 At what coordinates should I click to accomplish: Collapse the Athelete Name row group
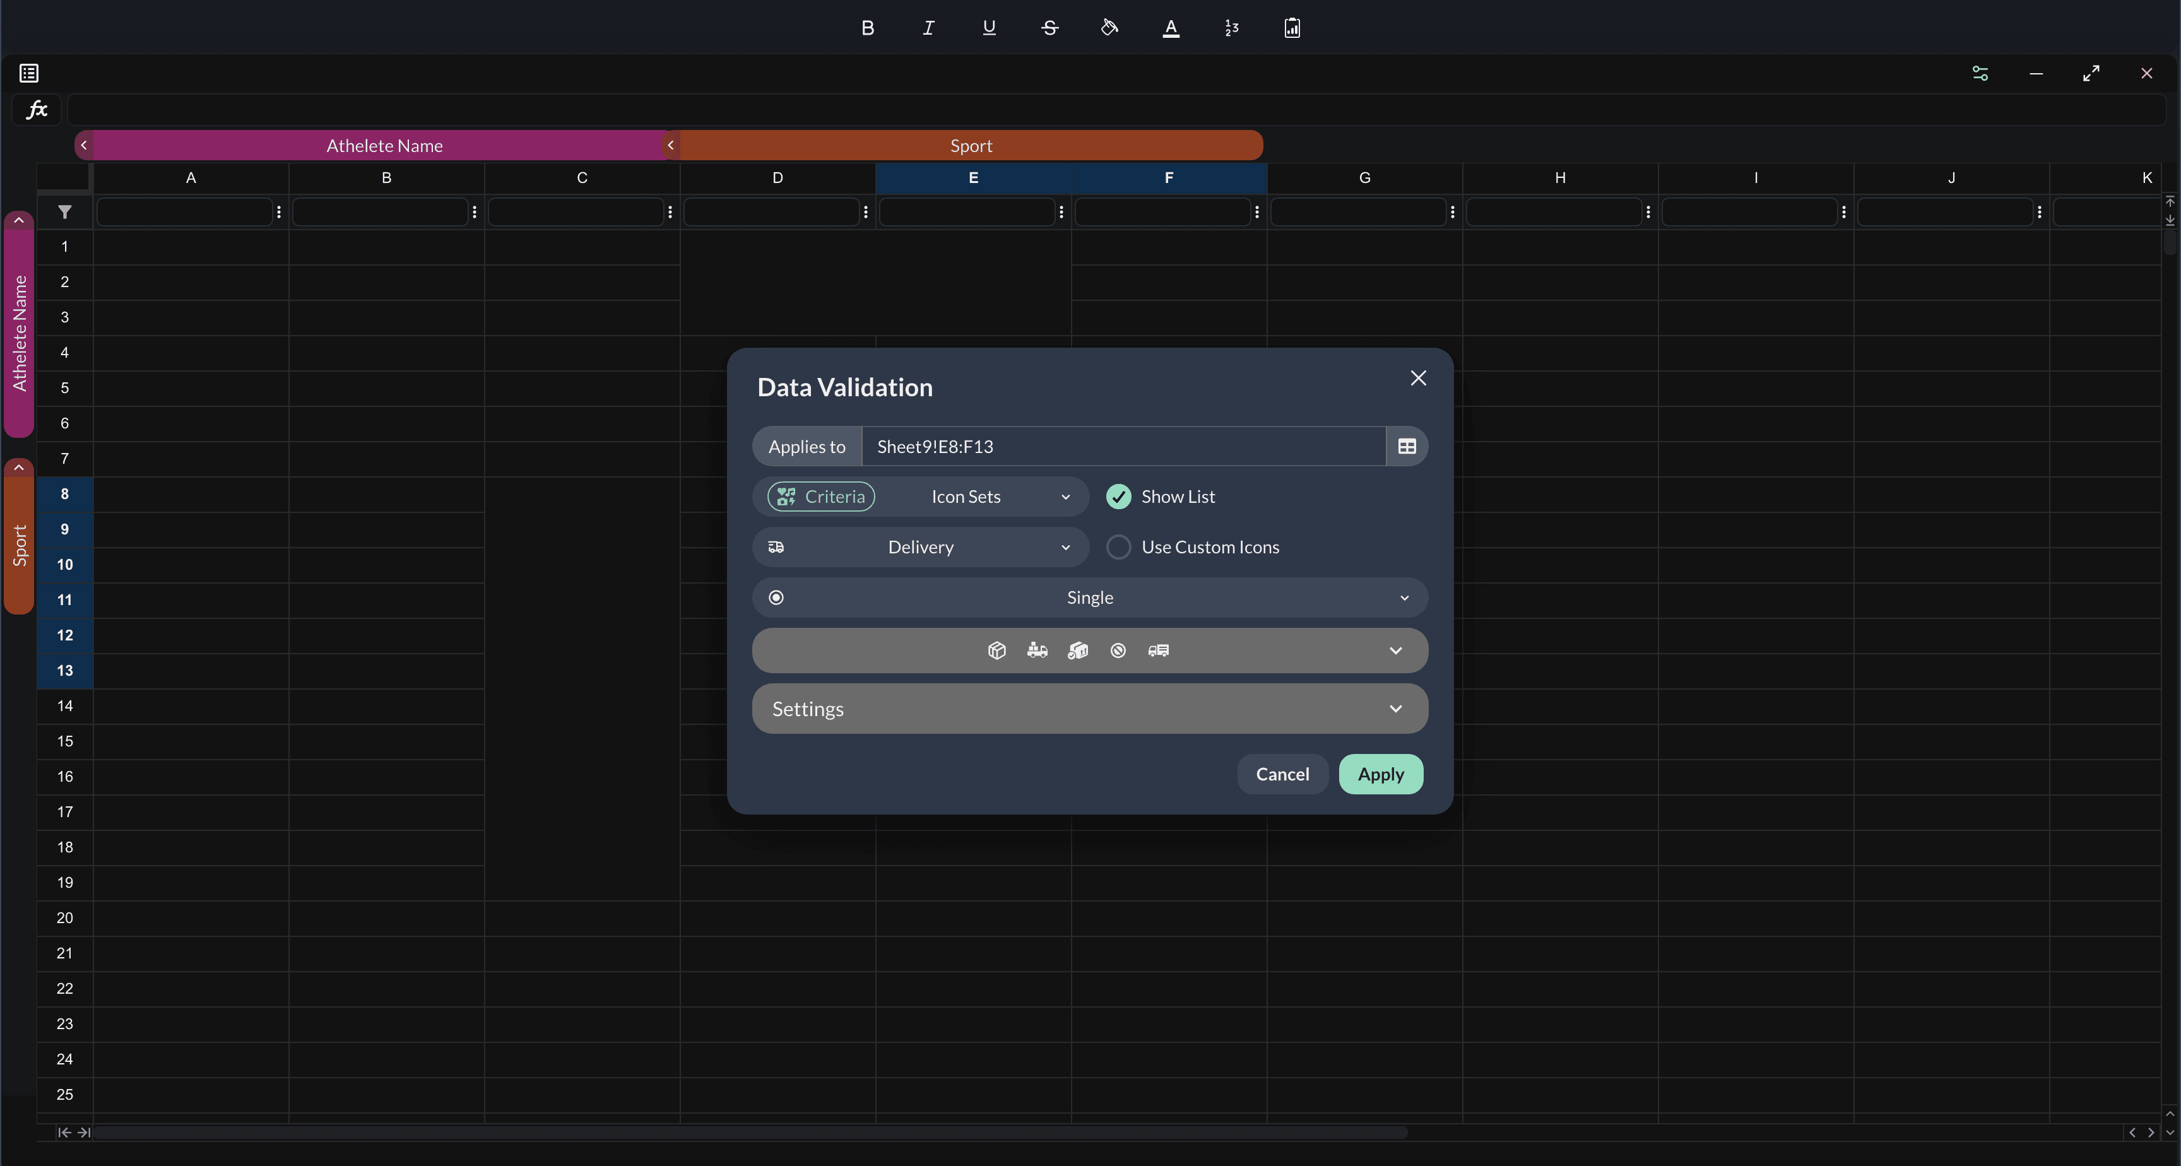(x=19, y=220)
